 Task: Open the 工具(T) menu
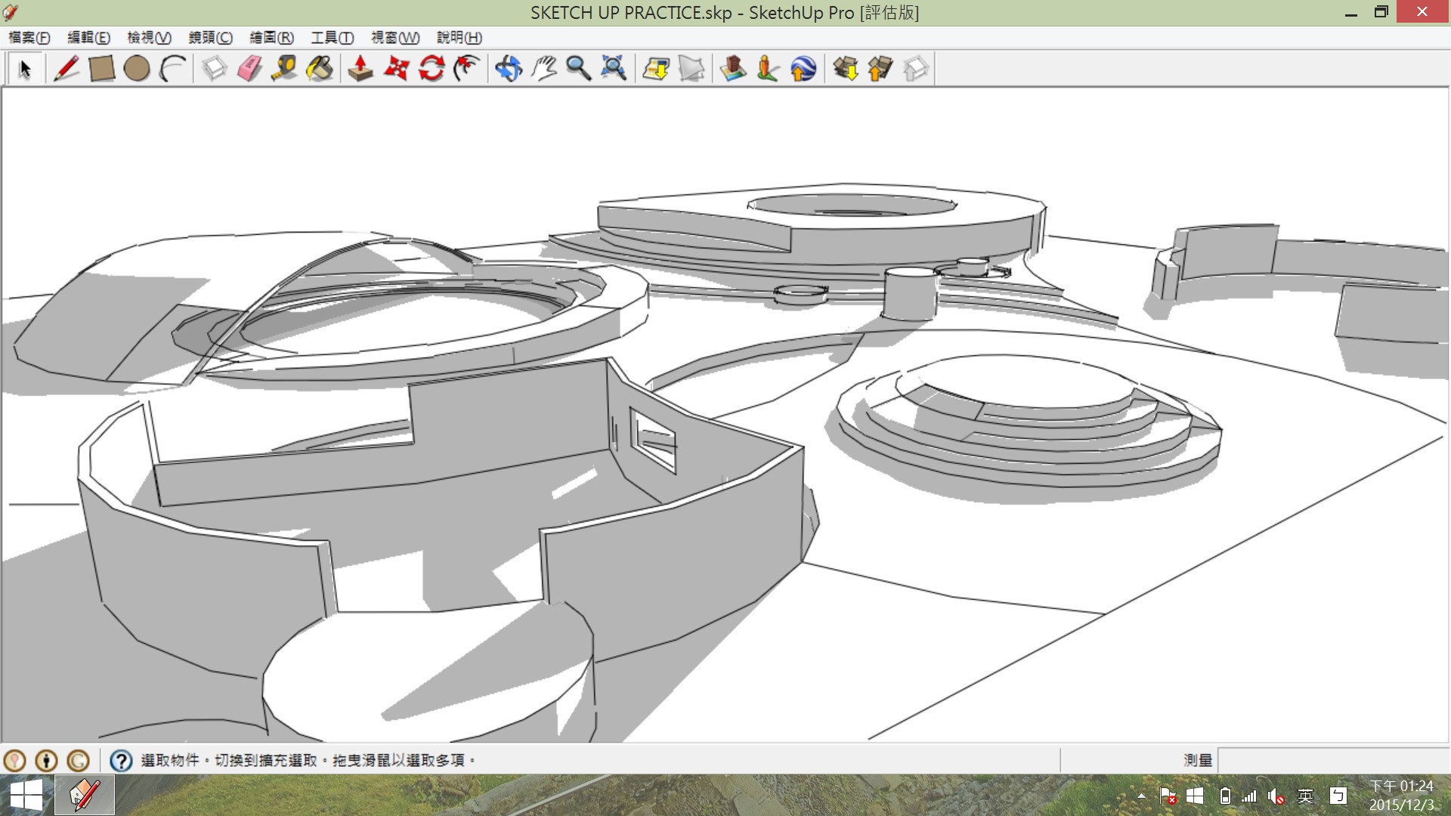coord(333,38)
